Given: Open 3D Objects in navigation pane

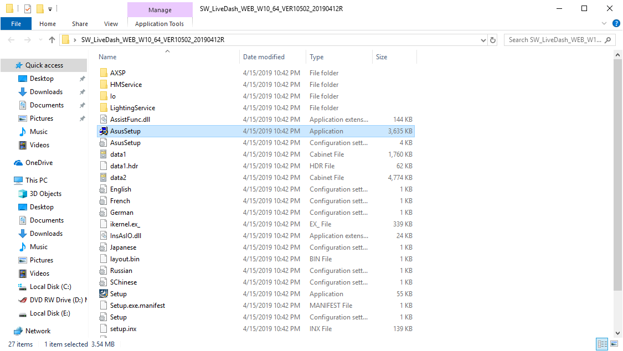Looking at the screenshot, I should 45,194.
